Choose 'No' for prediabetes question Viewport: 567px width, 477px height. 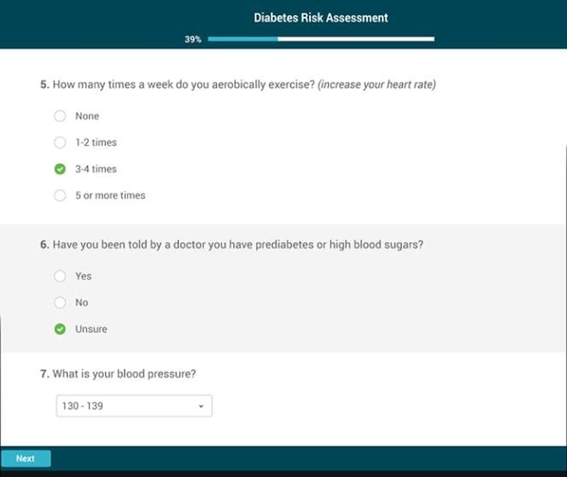[x=60, y=302]
